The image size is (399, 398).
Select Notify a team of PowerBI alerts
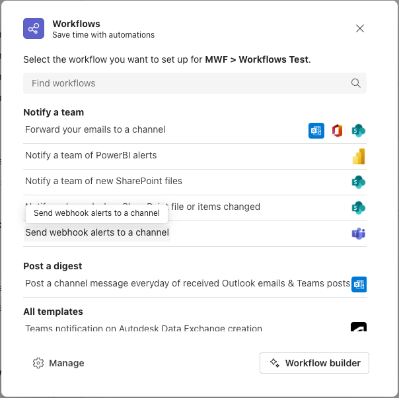[91, 156]
